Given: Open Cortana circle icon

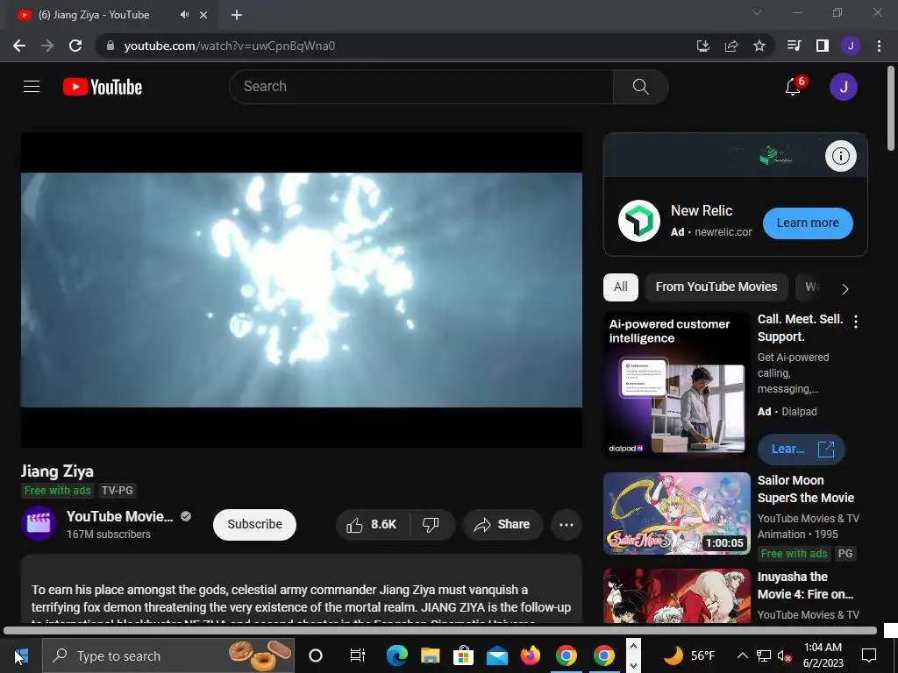Looking at the screenshot, I should pos(316,655).
